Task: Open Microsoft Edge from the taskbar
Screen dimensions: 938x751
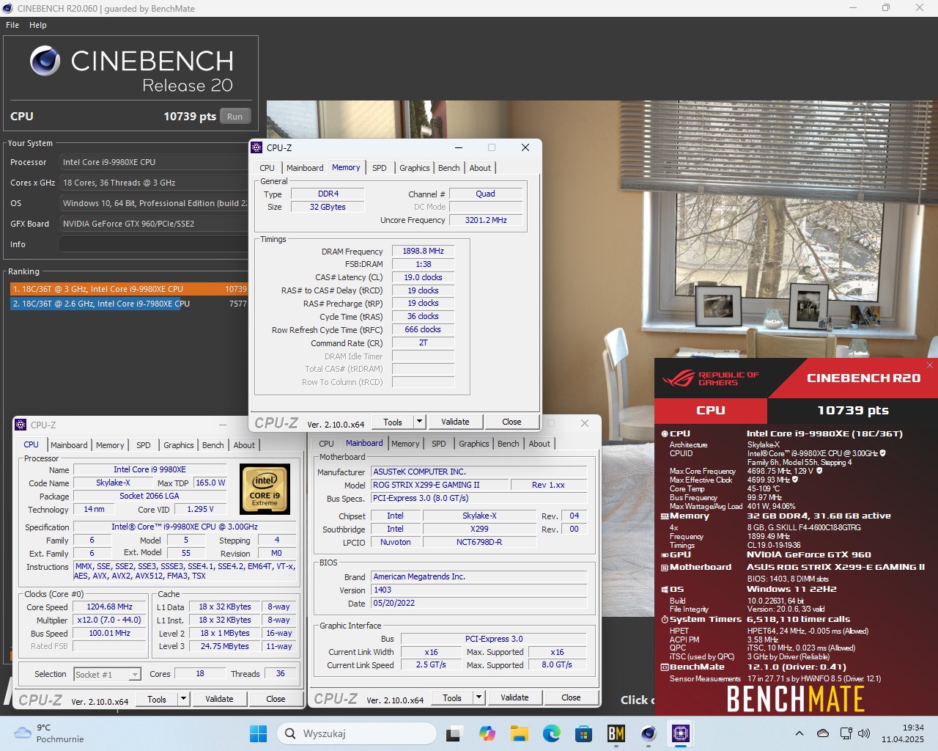Action: [551, 733]
